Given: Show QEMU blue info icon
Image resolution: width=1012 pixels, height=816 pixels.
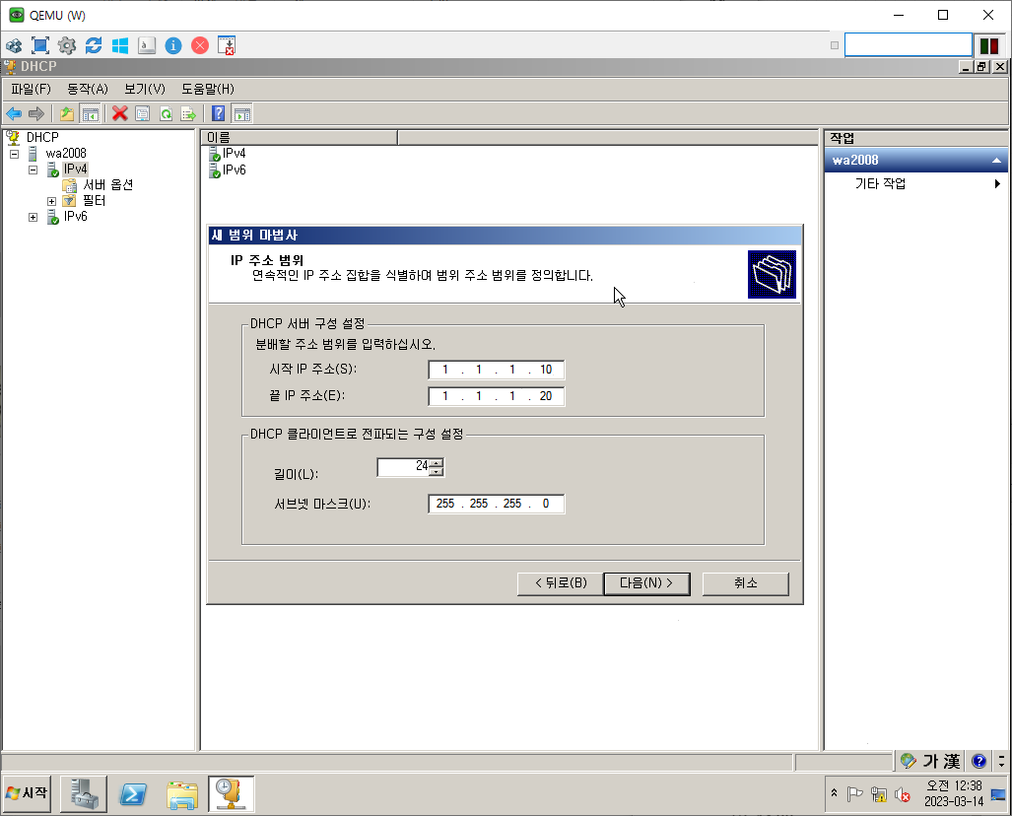Looking at the screenshot, I should point(173,46).
